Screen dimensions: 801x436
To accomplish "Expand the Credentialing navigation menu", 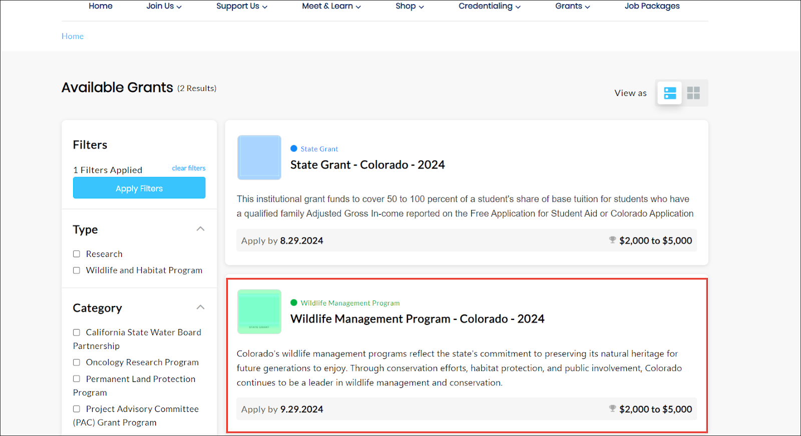I will [x=489, y=6].
